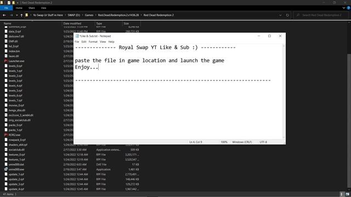
Task: Open the Explorer View ribbon tab
Action: pos(43,8)
